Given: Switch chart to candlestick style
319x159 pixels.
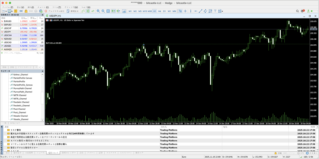Looking at the screenshot, I should coord(88,11).
